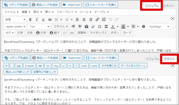Open the Quicktags dropdown

coord(159,27)
